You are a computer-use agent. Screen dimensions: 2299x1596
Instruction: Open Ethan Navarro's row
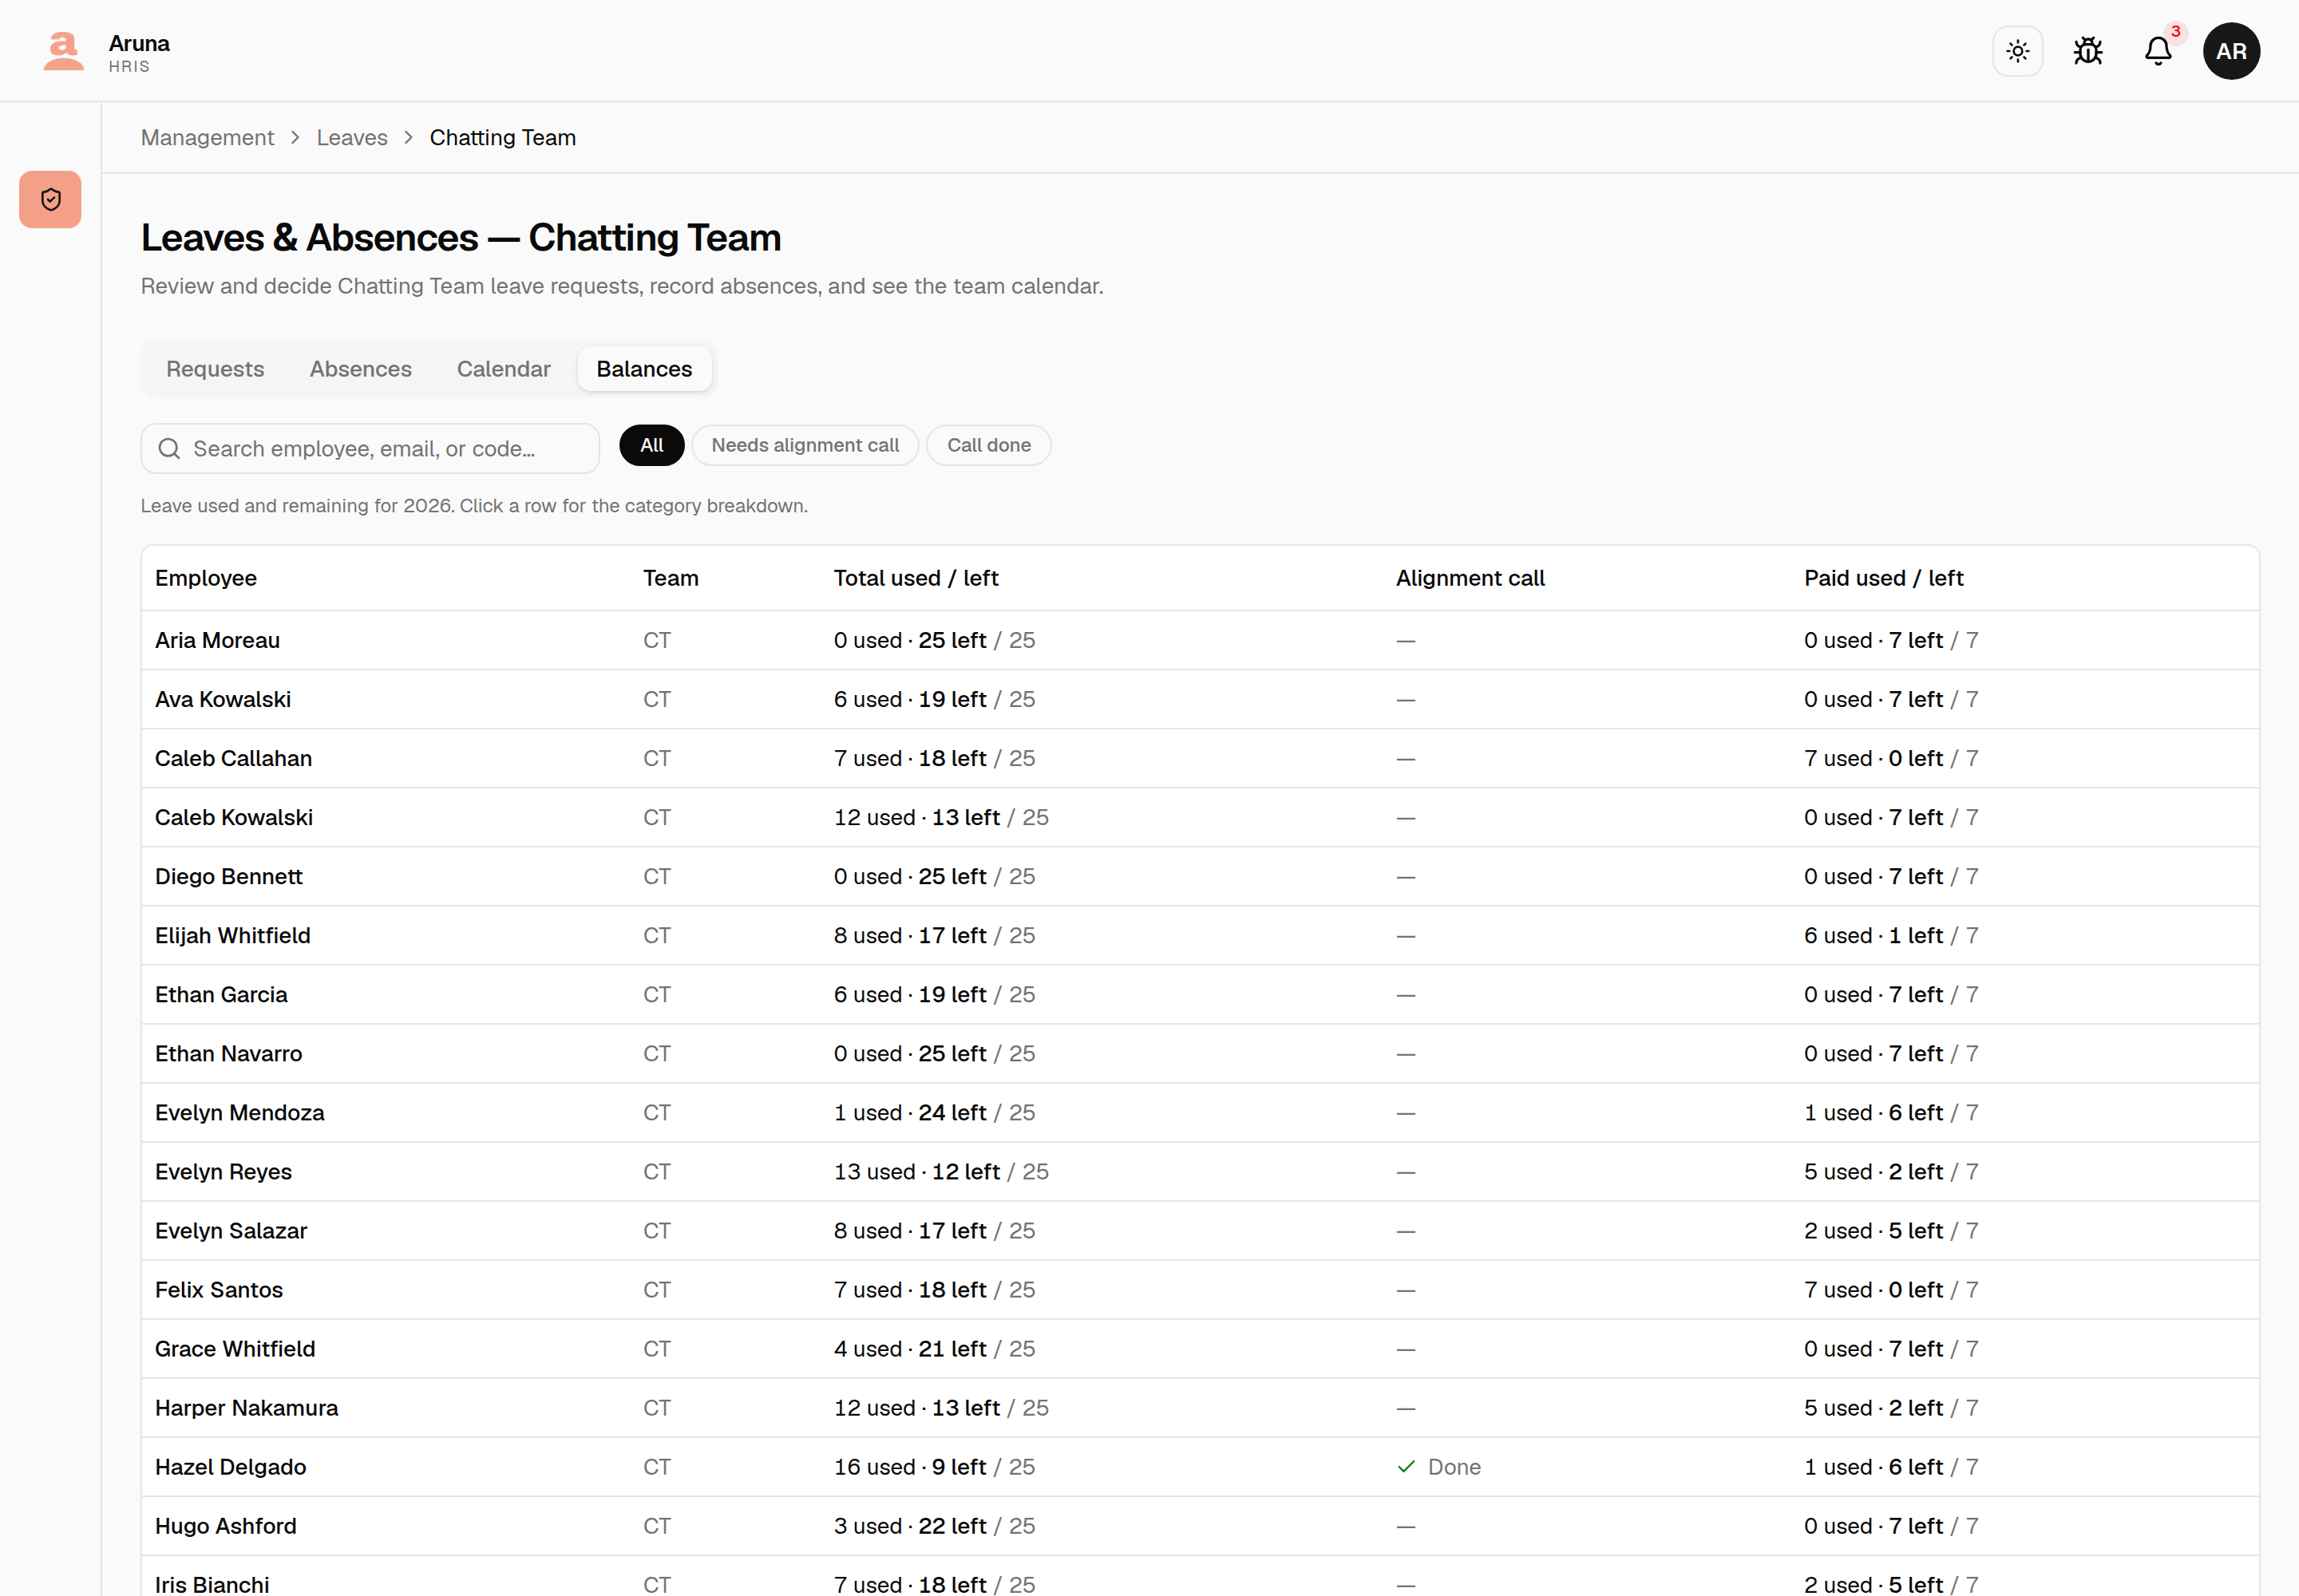tap(1200, 1053)
